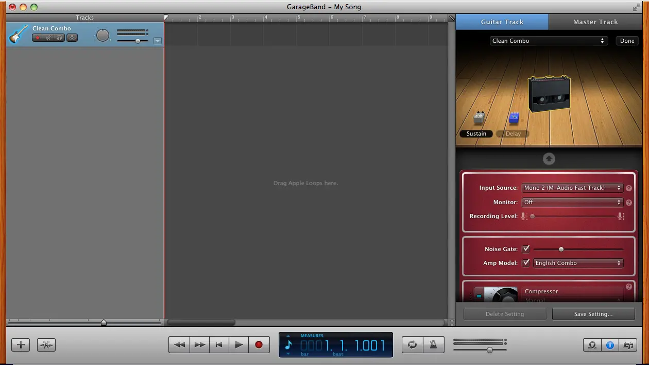The width and height of the screenshot is (649, 365).
Task: Enter full screen with the window corner arrows
Action: click(637, 7)
